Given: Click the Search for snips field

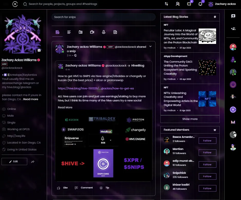Looking at the screenshot, I should click(x=103, y=17).
